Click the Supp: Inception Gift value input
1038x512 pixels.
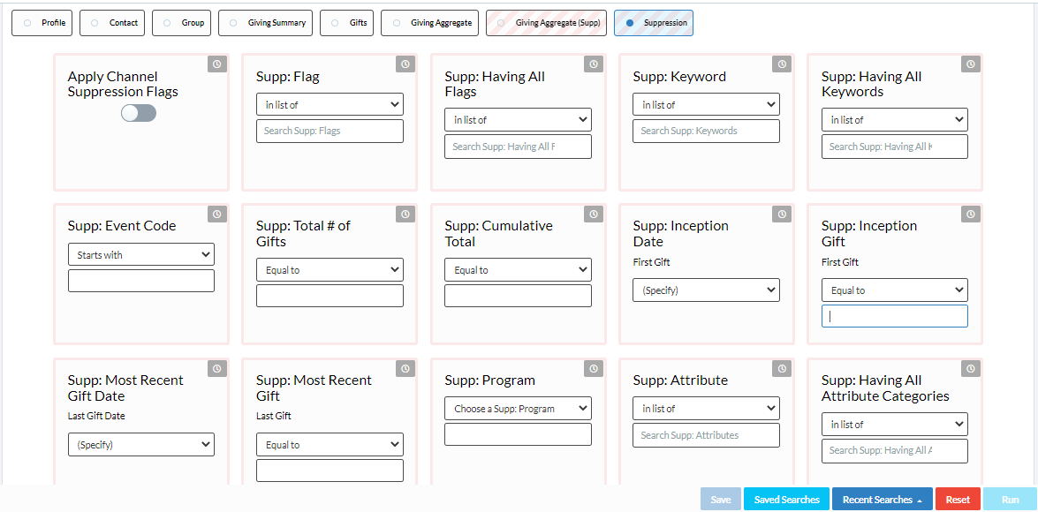point(894,316)
